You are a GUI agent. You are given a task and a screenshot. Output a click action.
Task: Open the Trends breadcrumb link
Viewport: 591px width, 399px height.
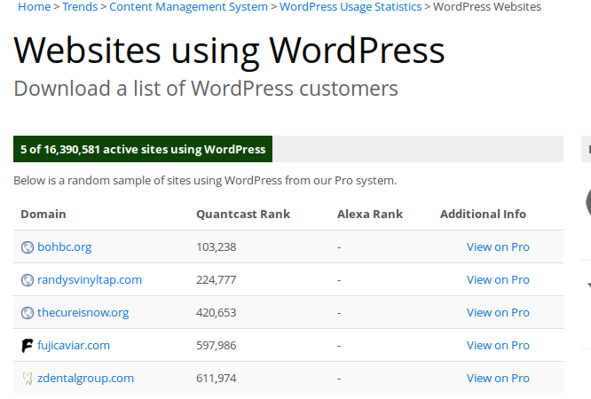pyautogui.click(x=80, y=6)
